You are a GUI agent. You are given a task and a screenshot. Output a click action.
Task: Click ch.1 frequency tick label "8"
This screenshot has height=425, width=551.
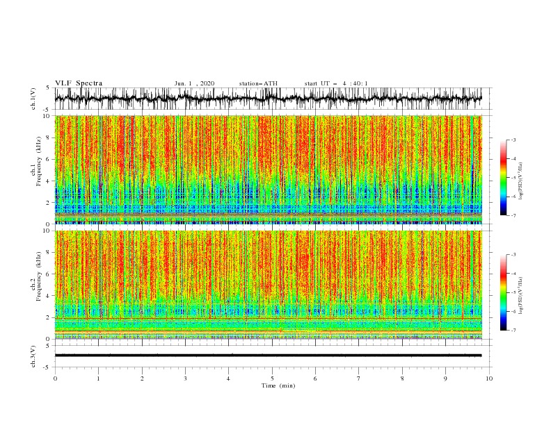[x=49, y=137]
